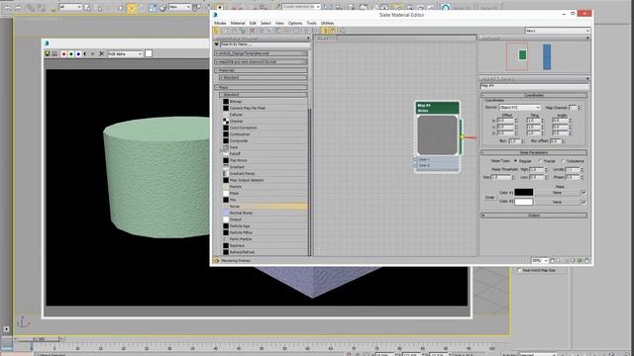Collapse the Coordinates rollout

click(534, 95)
